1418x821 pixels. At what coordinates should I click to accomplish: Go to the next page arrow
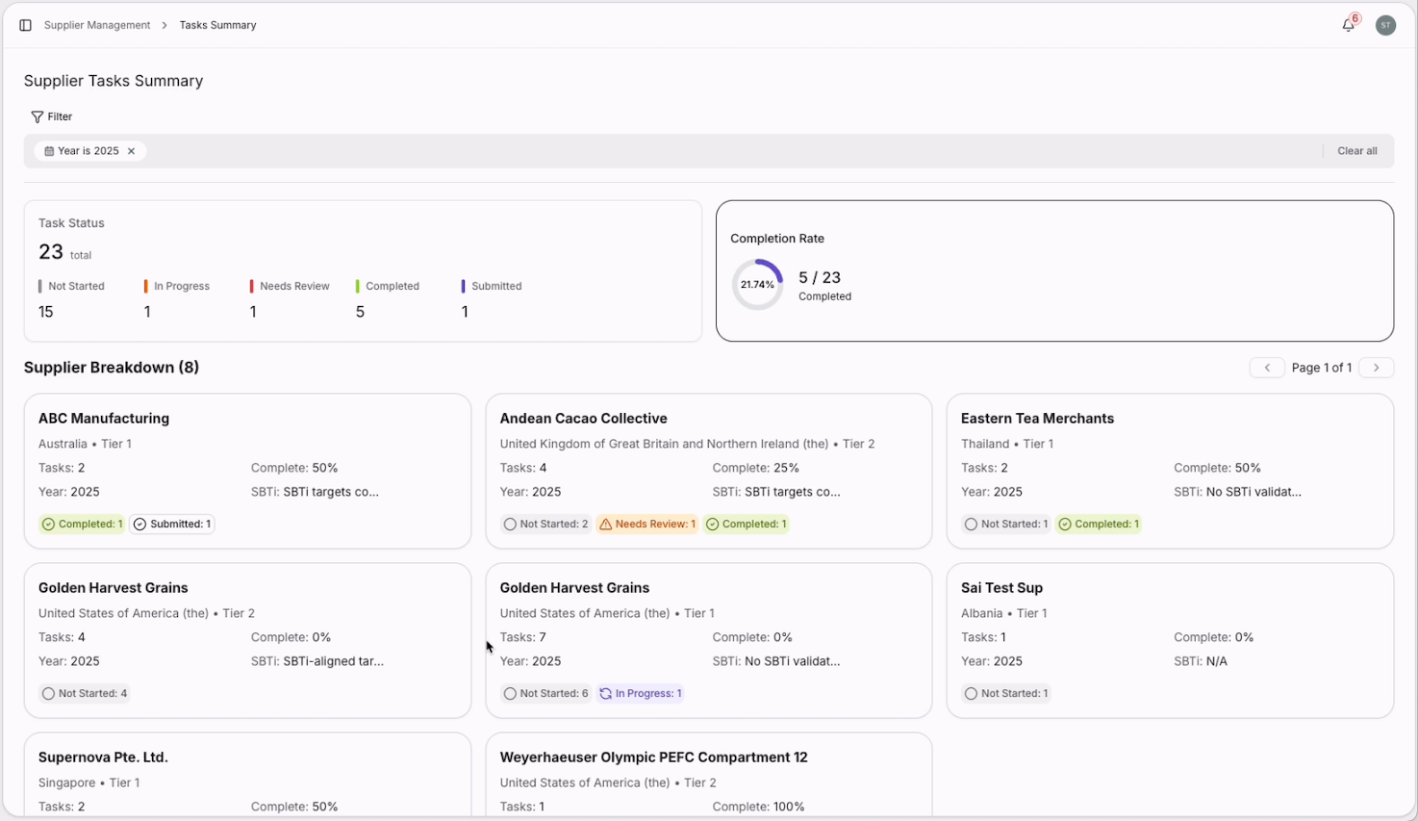[x=1377, y=368]
